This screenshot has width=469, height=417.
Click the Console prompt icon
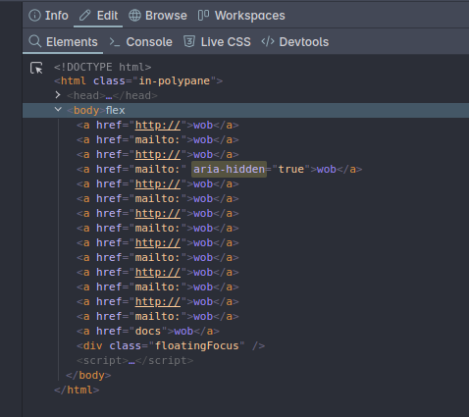click(115, 41)
